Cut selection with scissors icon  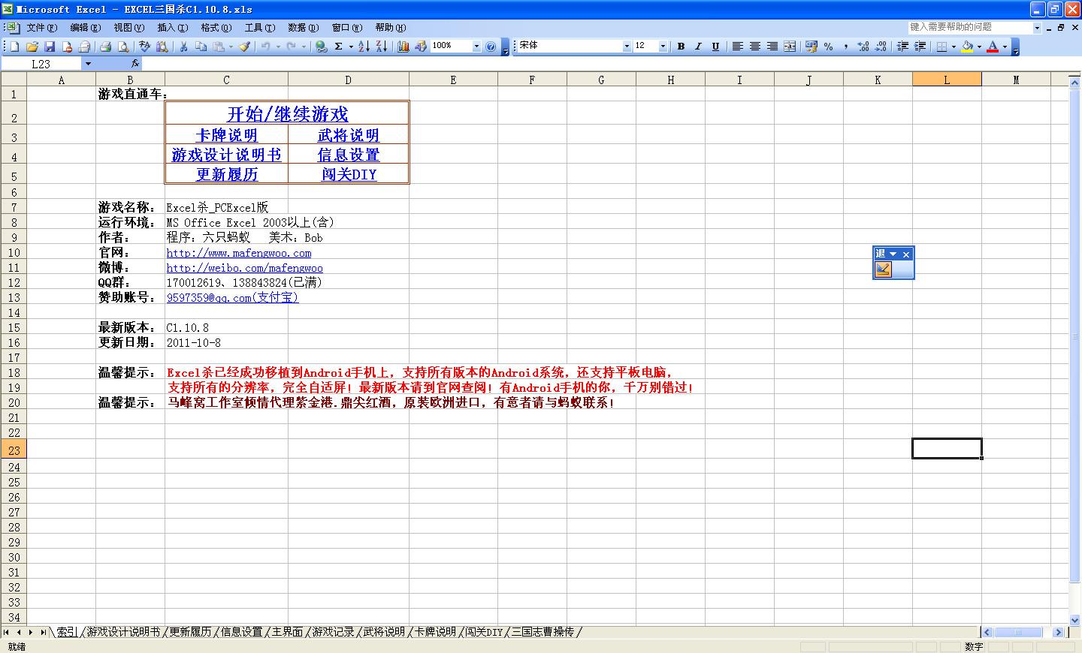pos(183,47)
